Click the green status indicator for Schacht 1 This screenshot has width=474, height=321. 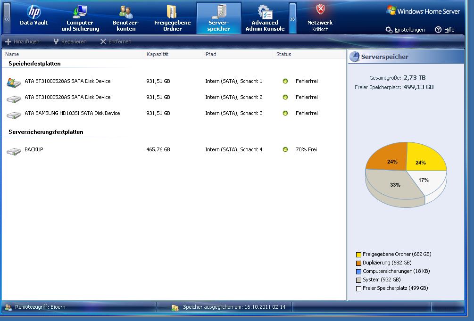285,81
